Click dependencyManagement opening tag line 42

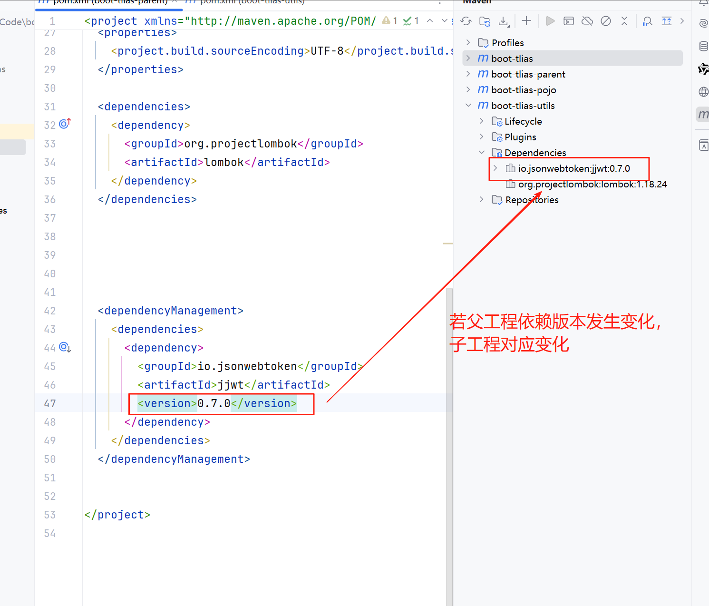pyautogui.click(x=171, y=311)
